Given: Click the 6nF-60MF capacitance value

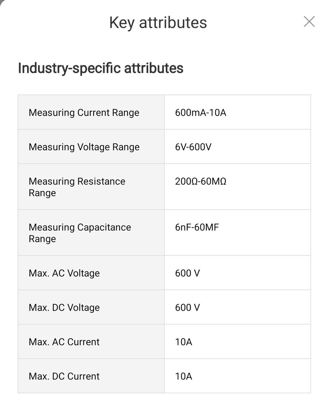Looking at the screenshot, I should pyautogui.click(x=197, y=227).
